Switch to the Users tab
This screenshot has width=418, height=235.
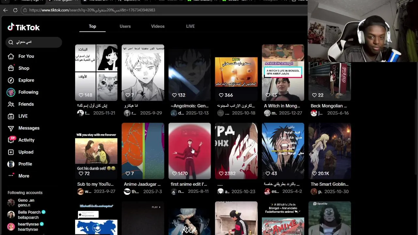(125, 26)
